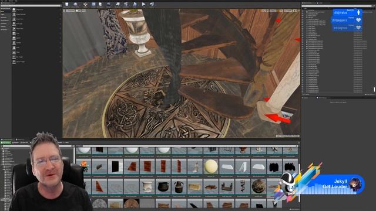Select the Empty Pawn icon in Place panel
This screenshot has width=376, height=211.
(14, 19)
